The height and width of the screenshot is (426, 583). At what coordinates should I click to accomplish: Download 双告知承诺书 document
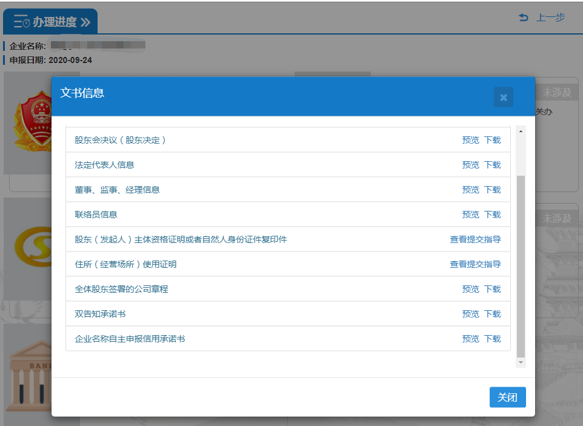click(492, 314)
